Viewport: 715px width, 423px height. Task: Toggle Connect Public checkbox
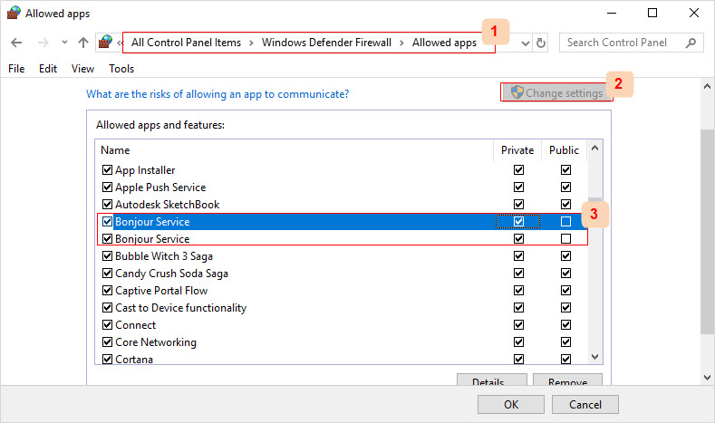(565, 325)
